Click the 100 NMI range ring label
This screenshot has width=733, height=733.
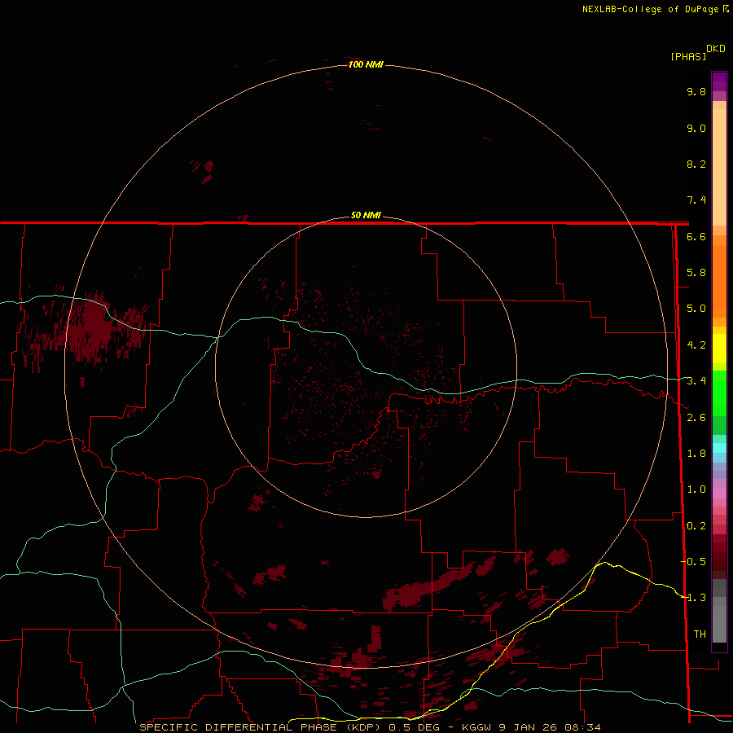point(366,64)
